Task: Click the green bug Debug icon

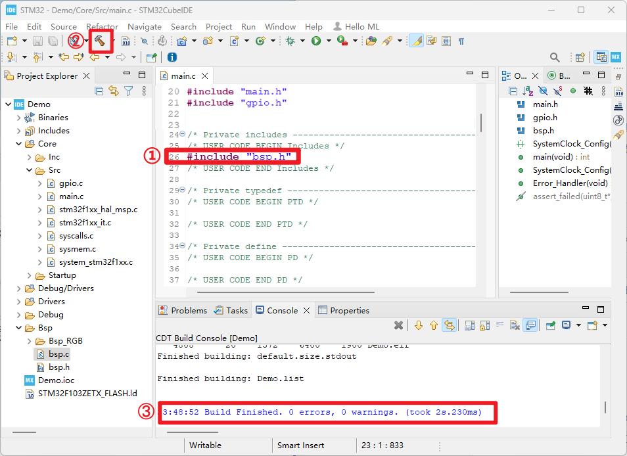Action: (x=290, y=41)
